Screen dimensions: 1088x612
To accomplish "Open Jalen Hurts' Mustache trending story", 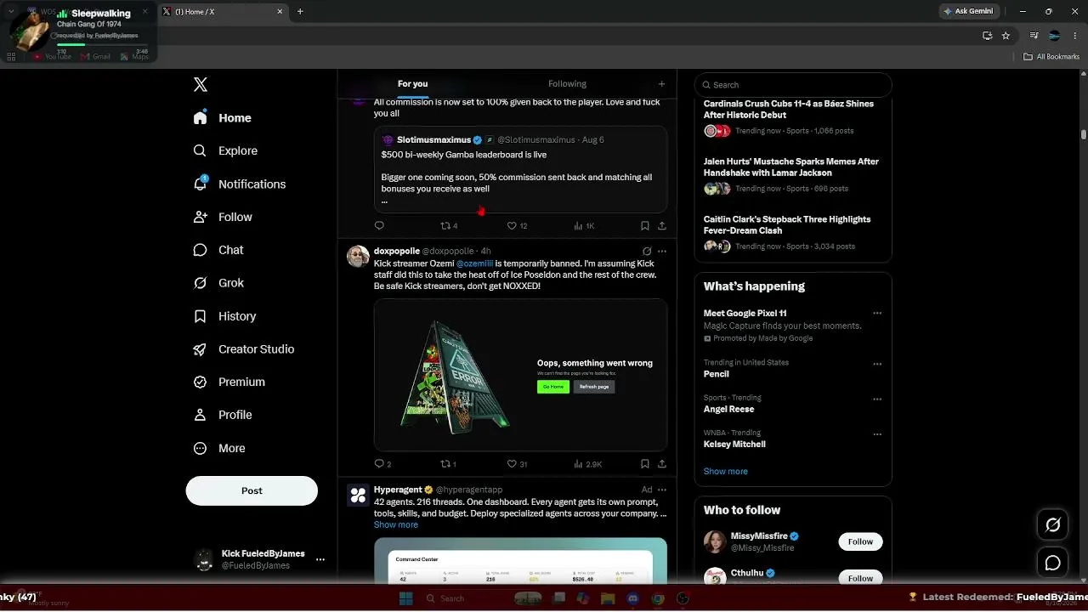I will [793, 176].
